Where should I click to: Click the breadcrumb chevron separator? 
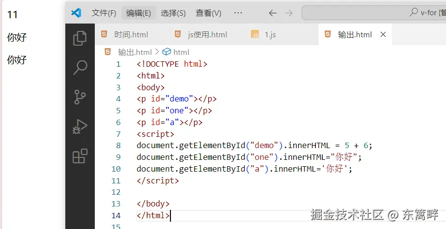pyautogui.click(x=157, y=52)
